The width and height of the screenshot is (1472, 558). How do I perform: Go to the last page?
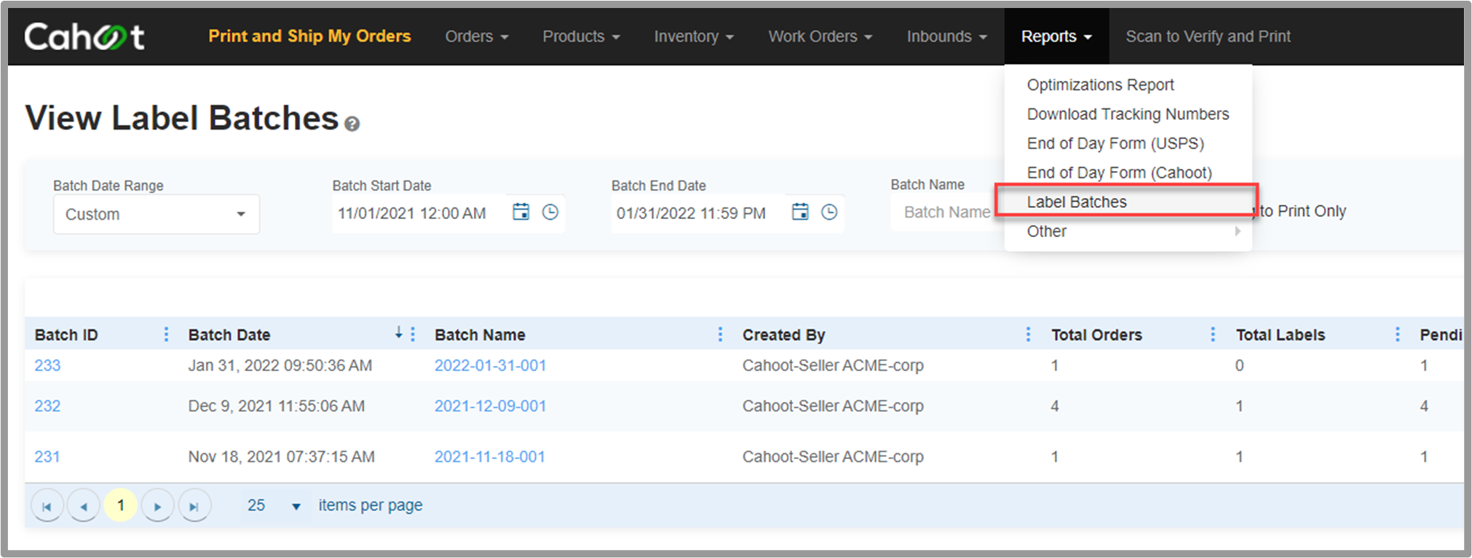coord(194,506)
